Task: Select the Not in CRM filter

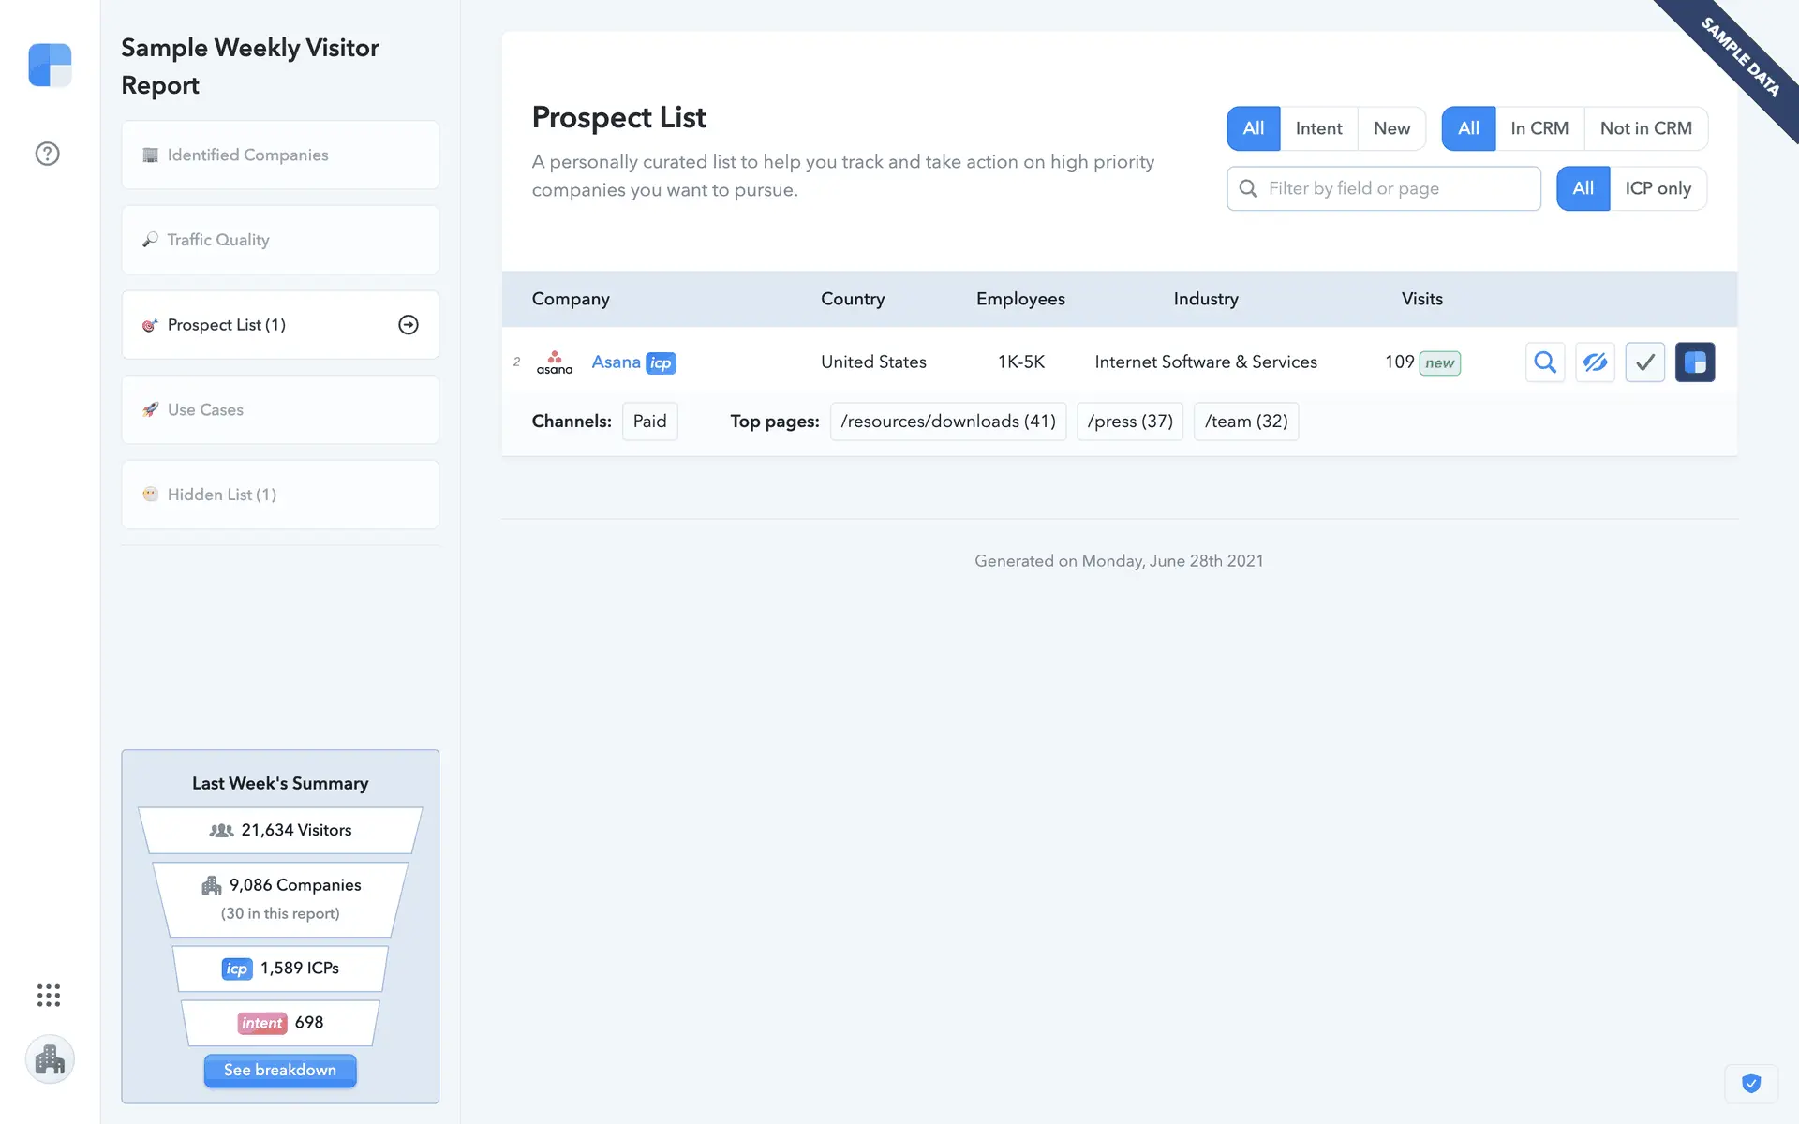Action: coord(1645,128)
